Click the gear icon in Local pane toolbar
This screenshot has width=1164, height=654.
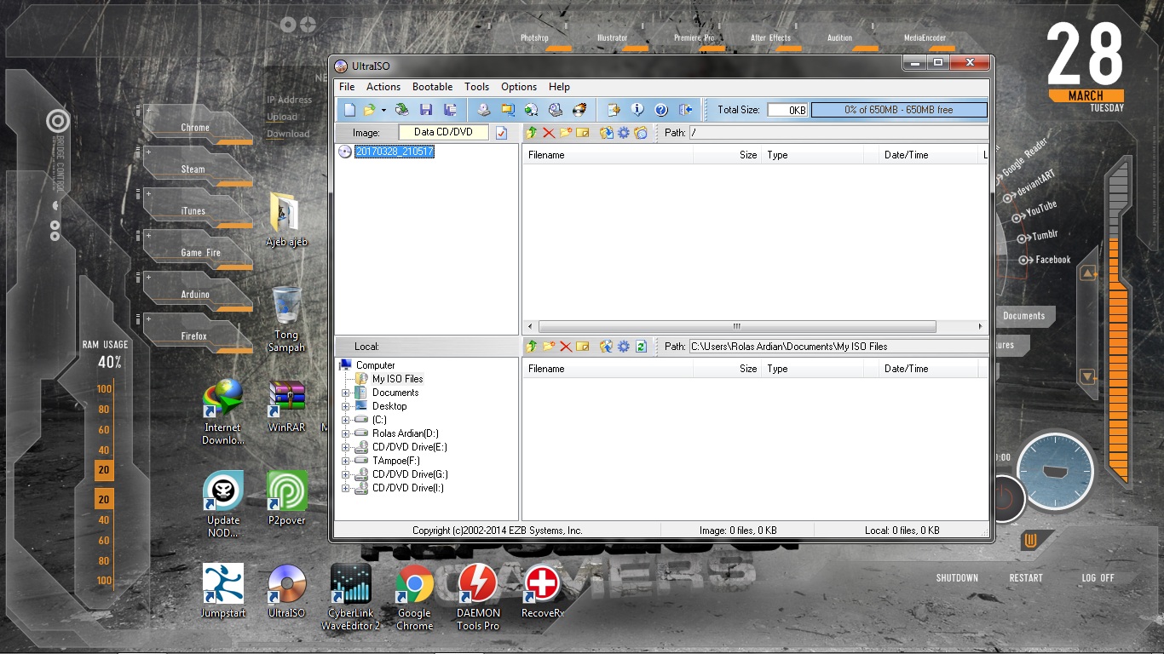pos(624,347)
